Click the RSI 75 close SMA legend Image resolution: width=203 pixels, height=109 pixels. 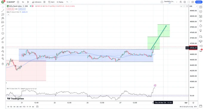click(13, 89)
